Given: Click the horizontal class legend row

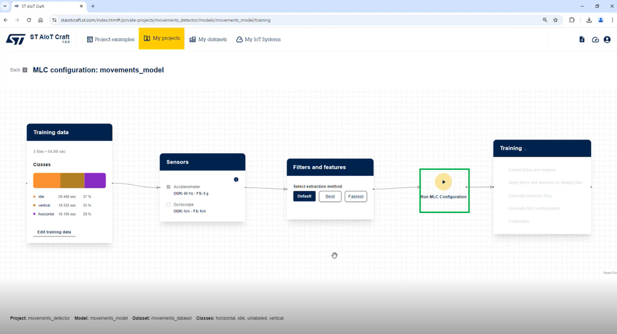Looking at the screenshot, I should click(x=62, y=214).
